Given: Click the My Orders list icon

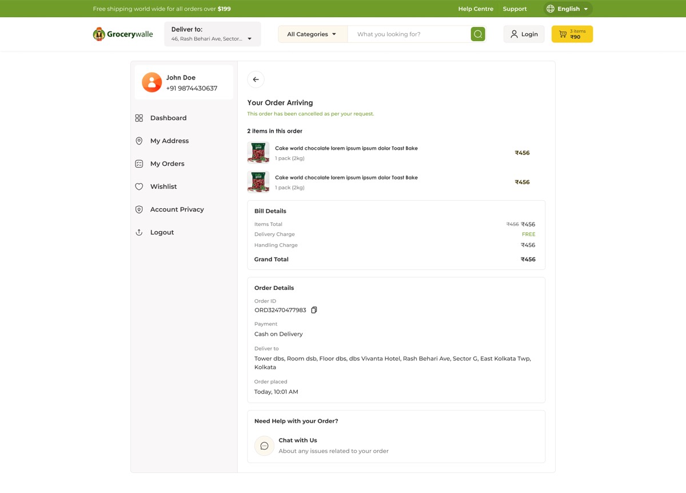Looking at the screenshot, I should point(139,164).
